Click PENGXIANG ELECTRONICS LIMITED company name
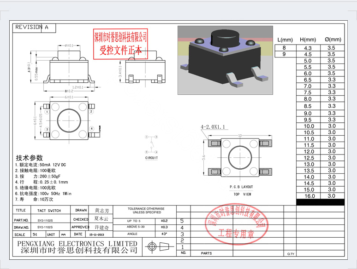 tap(77, 244)
